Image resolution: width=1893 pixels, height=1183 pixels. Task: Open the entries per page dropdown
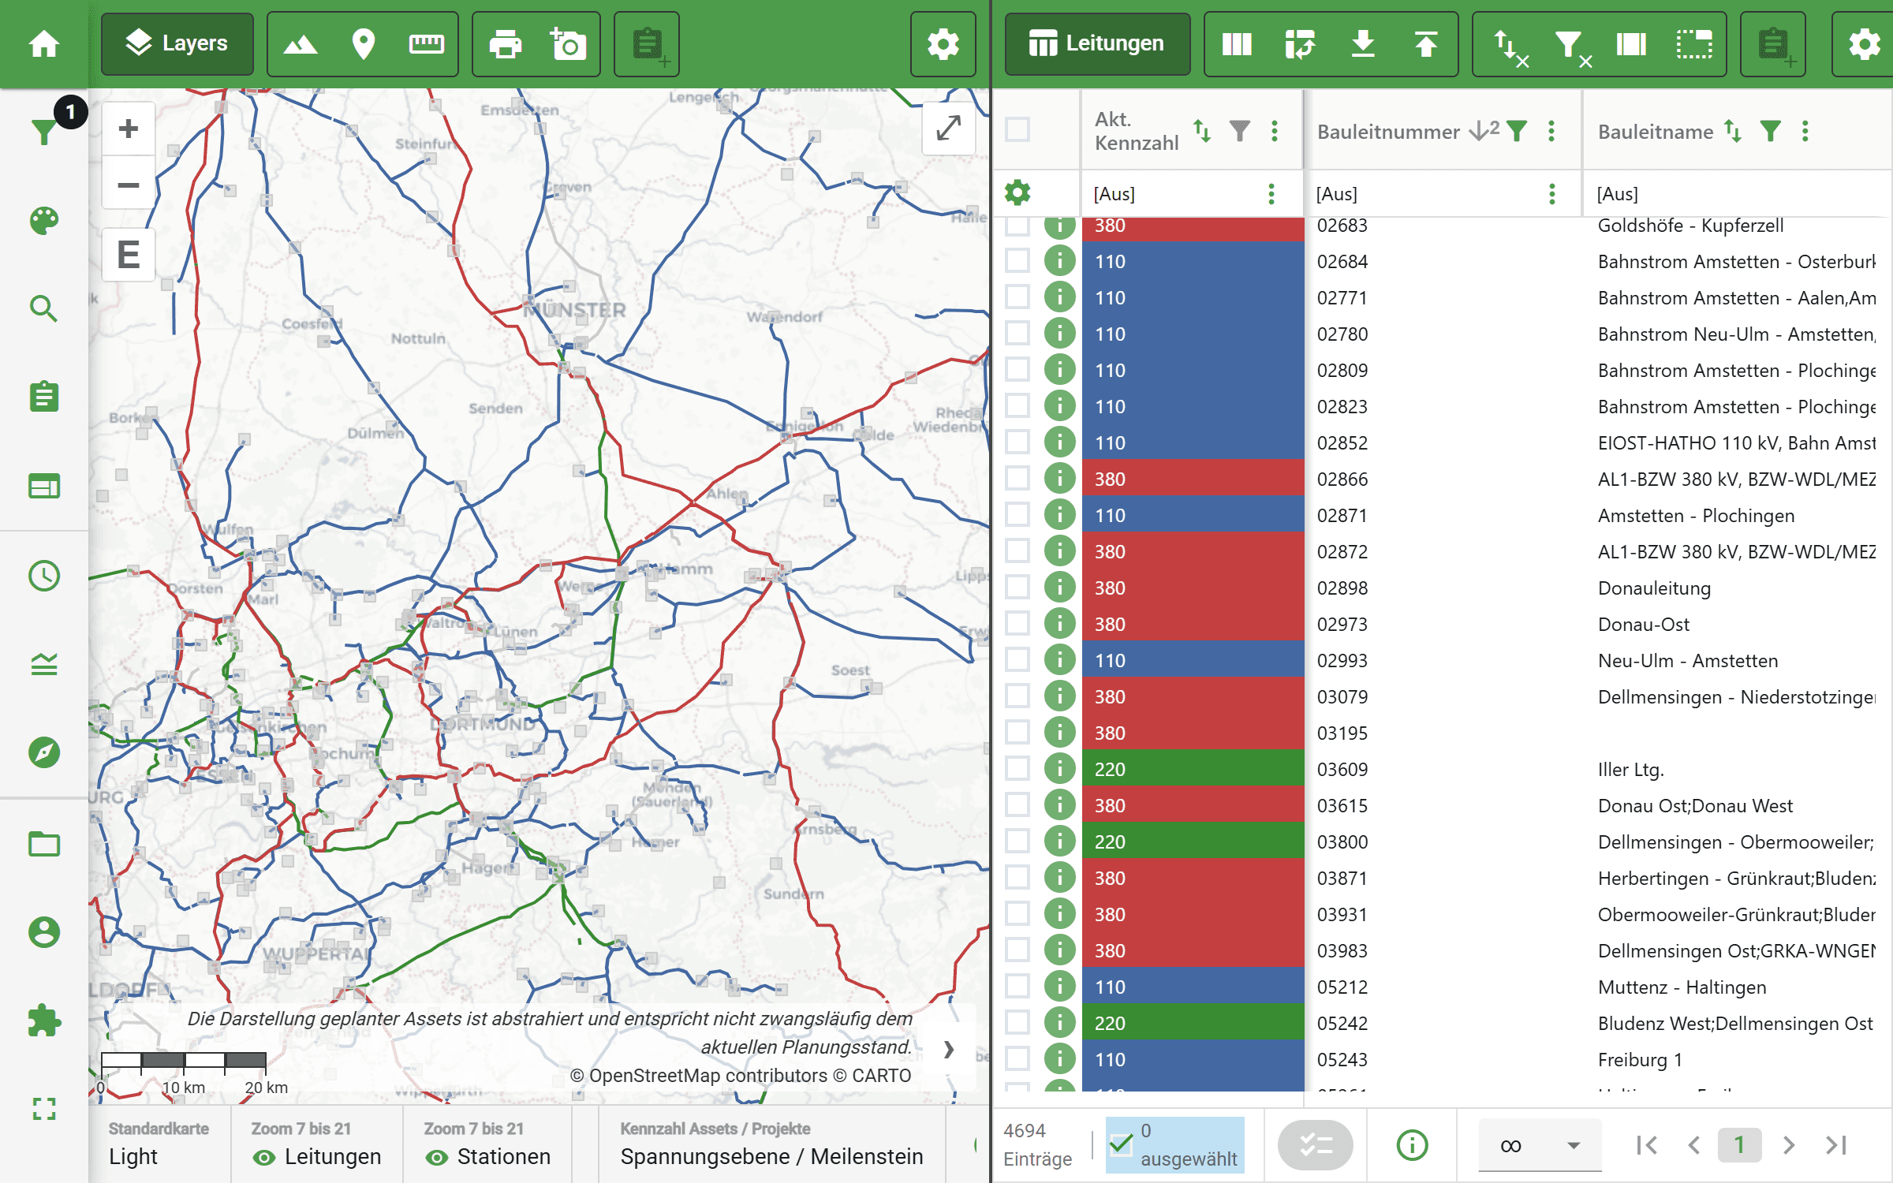click(1538, 1145)
